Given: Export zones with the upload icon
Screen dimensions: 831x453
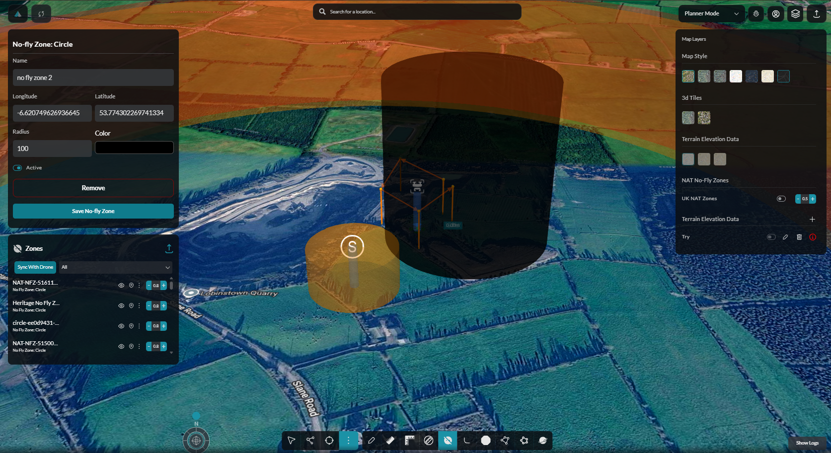Looking at the screenshot, I should coord(169,248).
